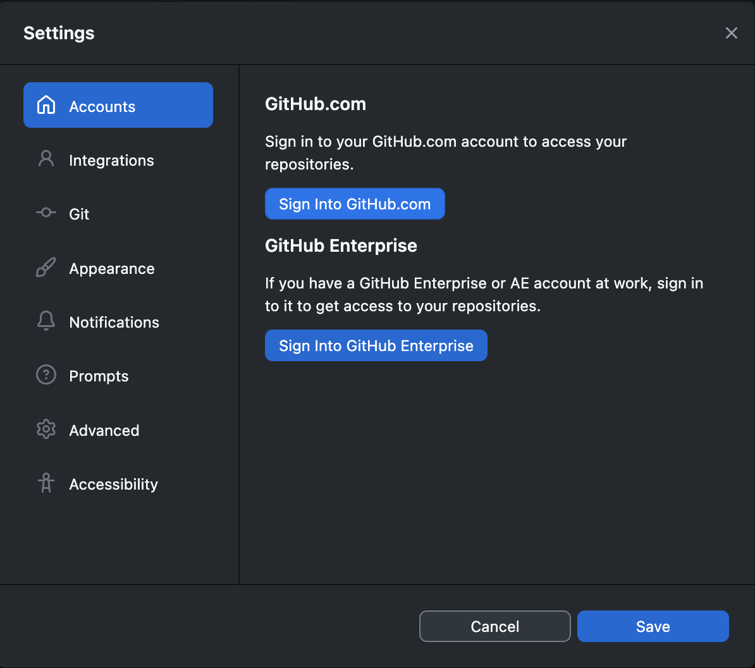This screenshot has width=755, height=668.
Task: Open the Advanced settings section
Action: 104,430
